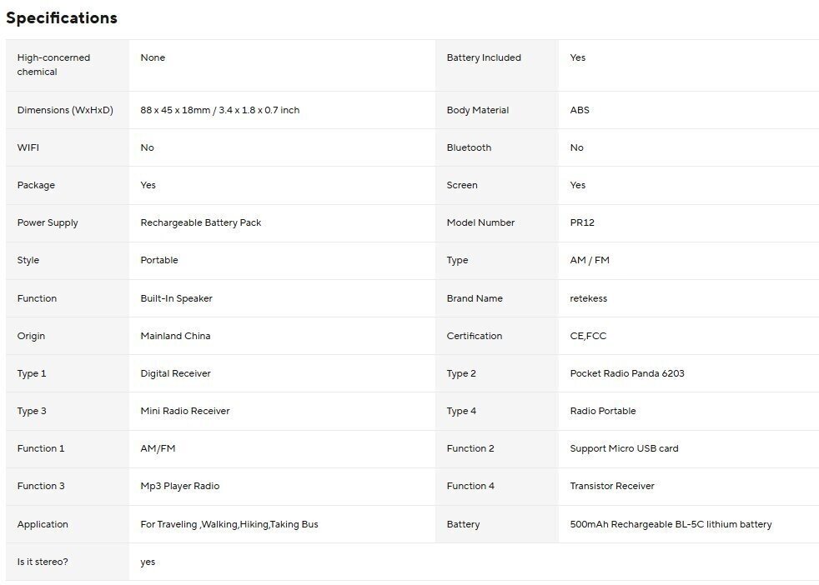Click the Mp3 Player Radio value

[x=179, y=486]
